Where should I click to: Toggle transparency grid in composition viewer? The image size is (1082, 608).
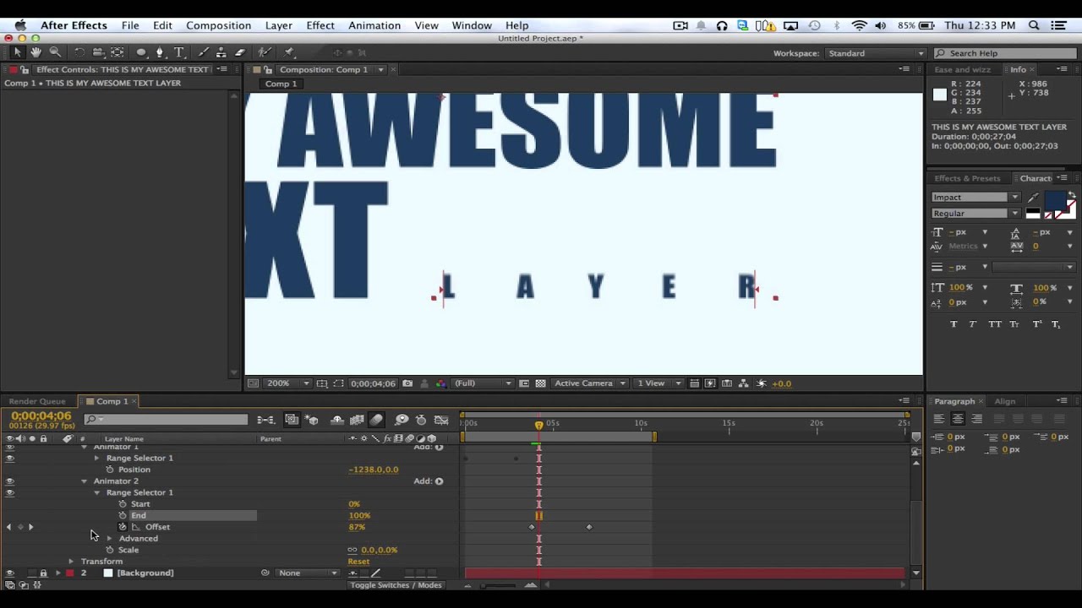coord(540,383)
